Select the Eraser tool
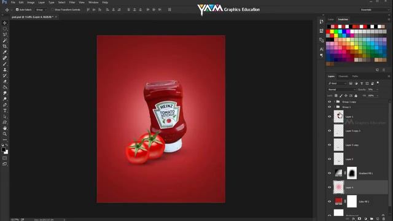This screenshot has width=393, height=221. pyautogui.click(x=5, y=82)
